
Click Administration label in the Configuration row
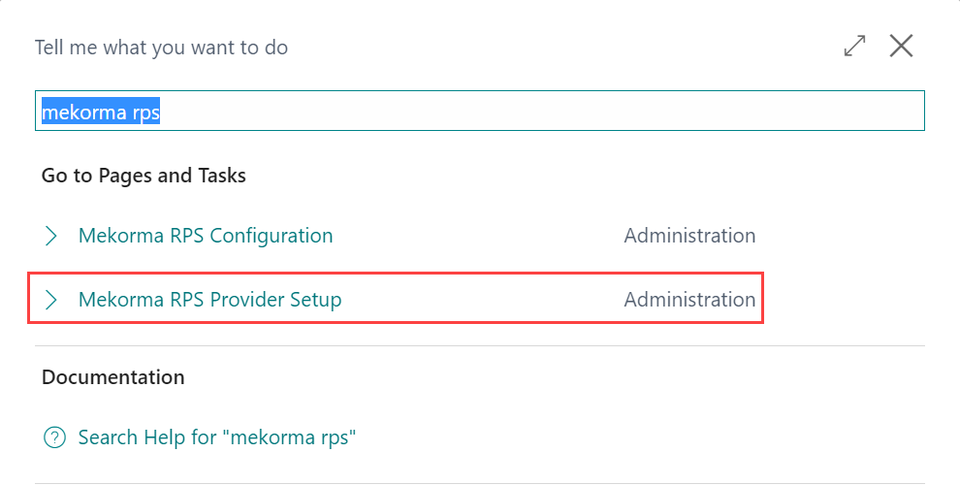click(x=689, y=236)
